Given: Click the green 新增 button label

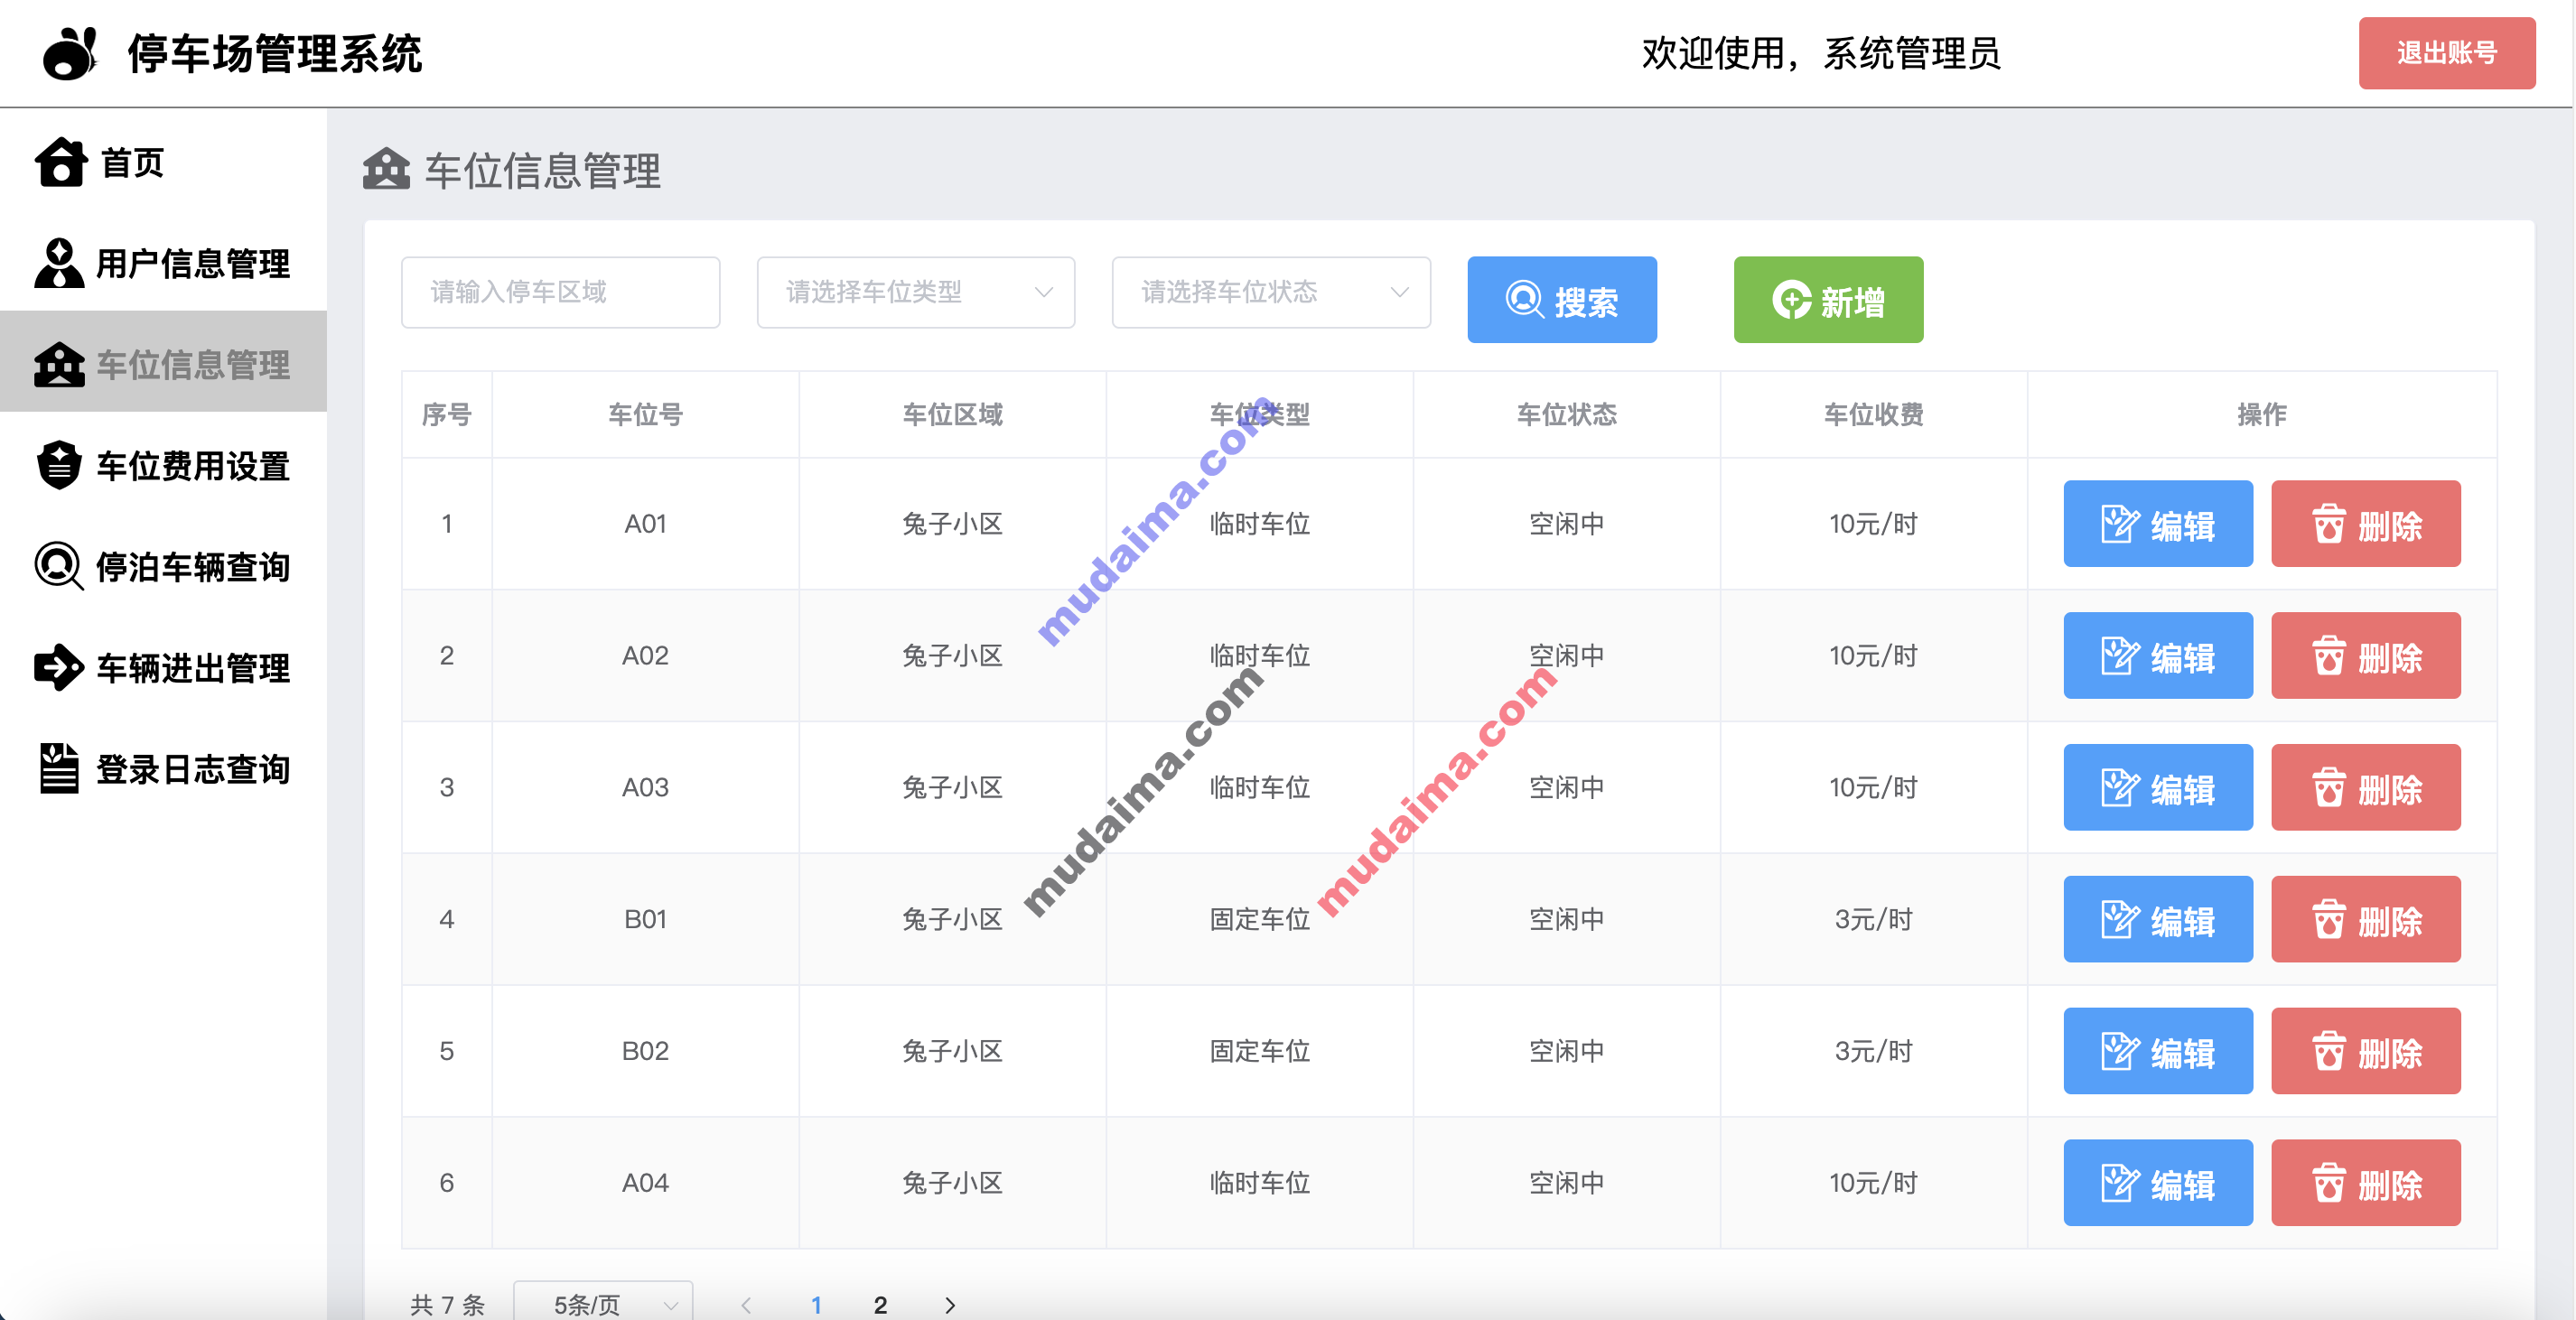Looking at the screenshot, I should point(1852,301).
